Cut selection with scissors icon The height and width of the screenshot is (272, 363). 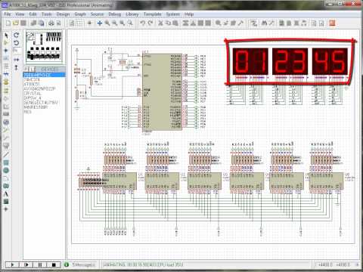pyautogui.click(x=160, y=23)
